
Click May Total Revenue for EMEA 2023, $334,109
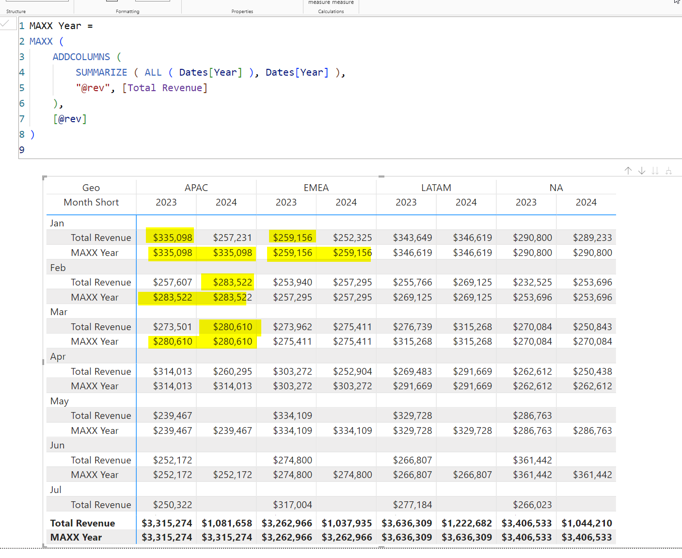click(292, 415)
